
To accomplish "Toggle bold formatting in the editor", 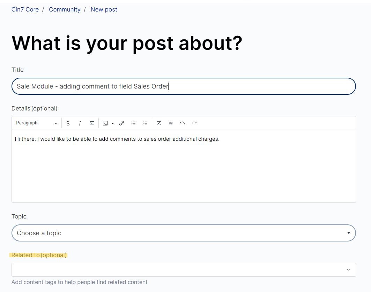I will coord(68,123).
